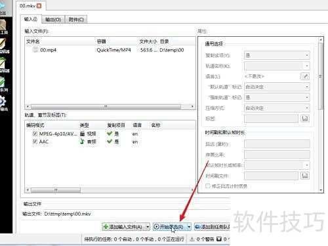
Task: Click the 时间戳文件 input field
Action: [271, 176]
